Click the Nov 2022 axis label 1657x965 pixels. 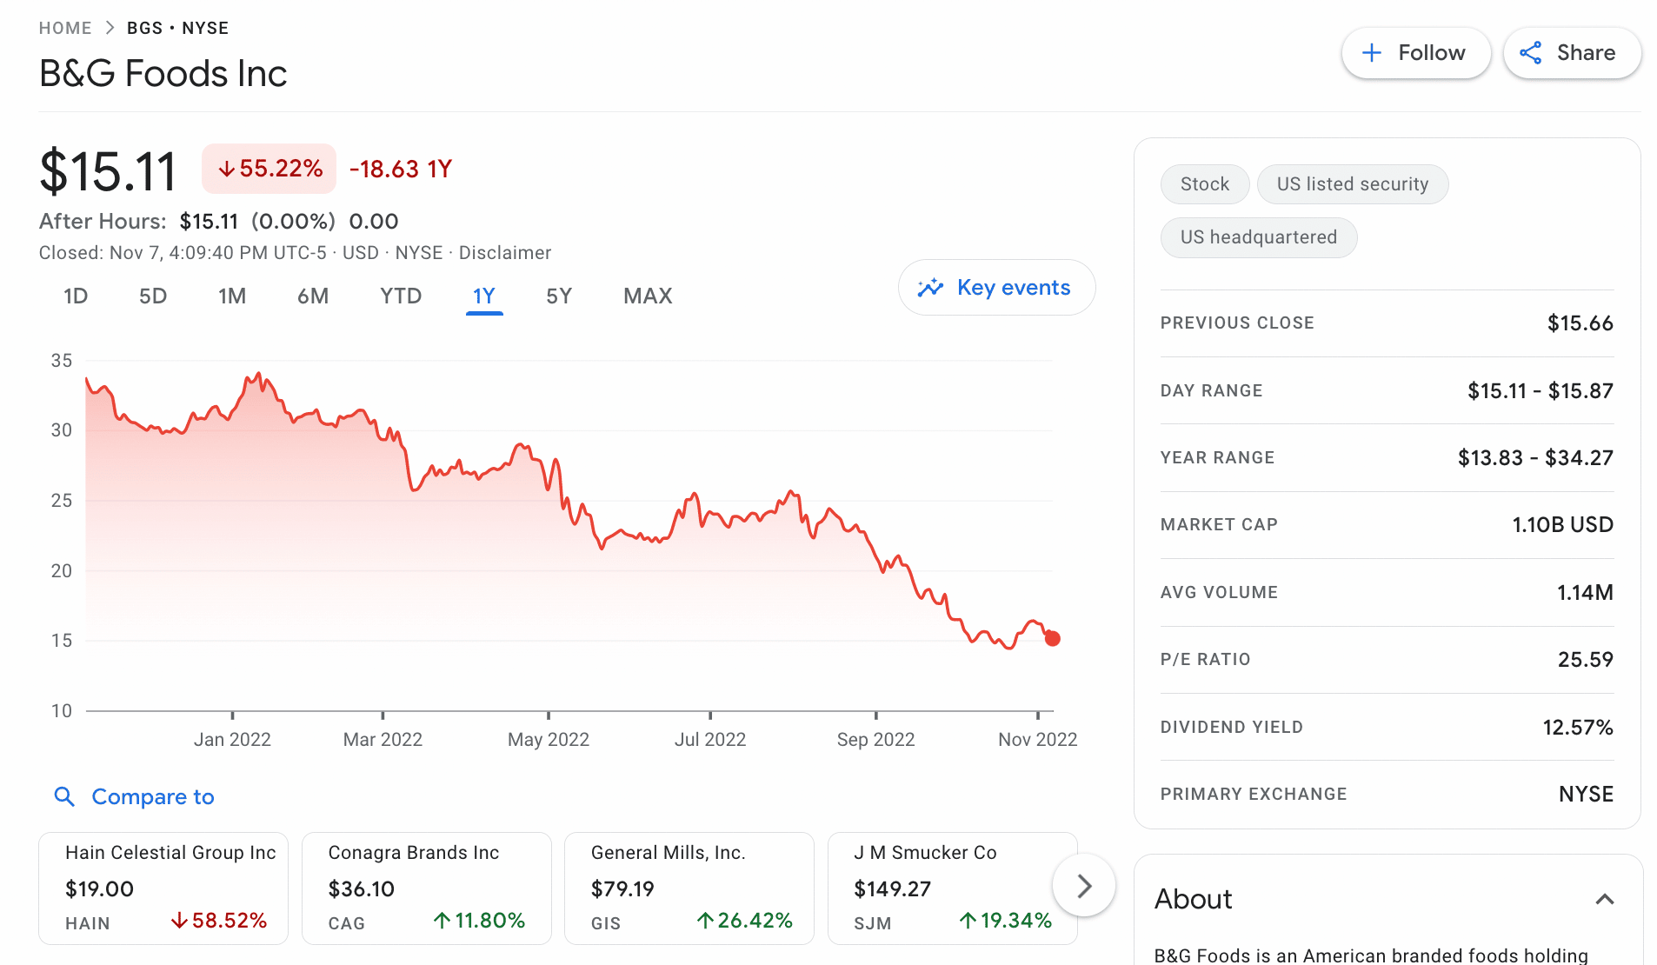[x=1037, y=740]
